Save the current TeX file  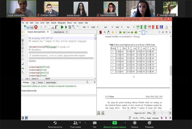(32, 27)
